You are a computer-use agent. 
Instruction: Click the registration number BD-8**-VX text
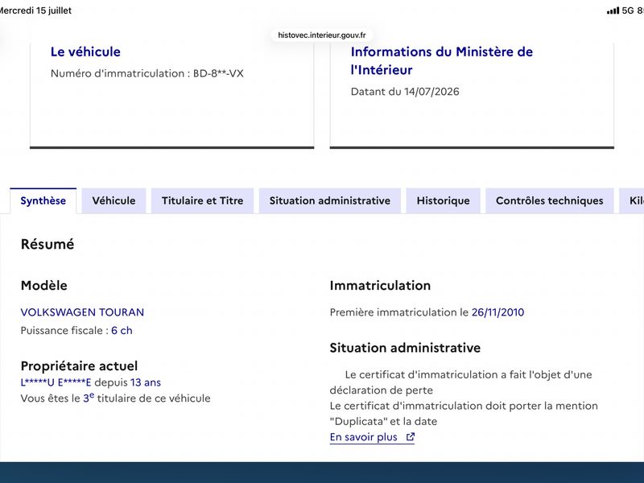218,73
